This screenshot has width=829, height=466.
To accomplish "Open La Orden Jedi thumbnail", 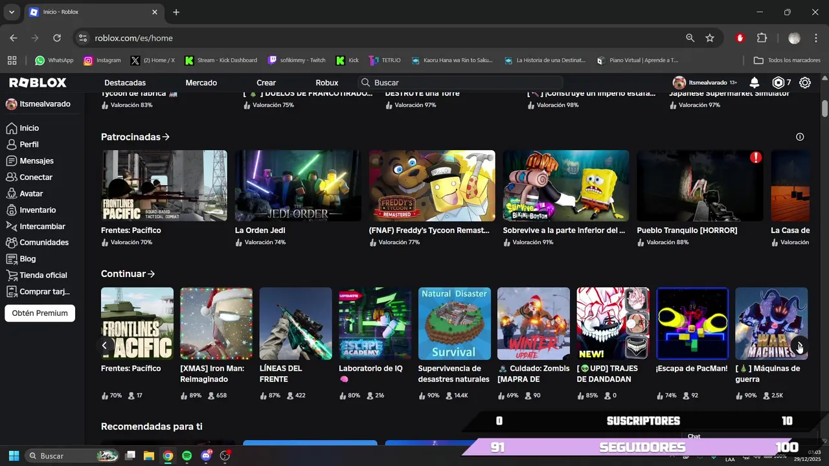I will (298, 186).
